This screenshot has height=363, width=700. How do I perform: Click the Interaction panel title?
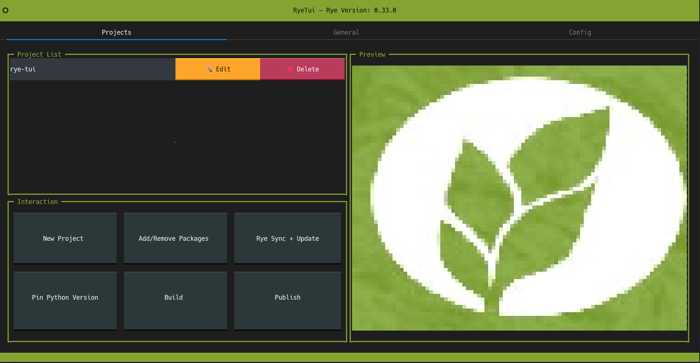38,202
